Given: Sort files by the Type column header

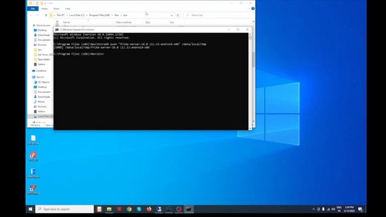Looking at the screenshot, I should click(x=148, y=22).
